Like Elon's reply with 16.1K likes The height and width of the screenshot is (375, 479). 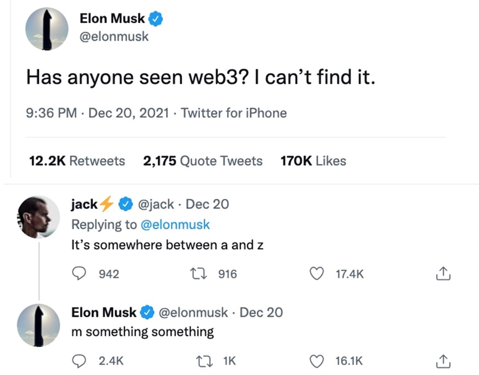point(318,361)
